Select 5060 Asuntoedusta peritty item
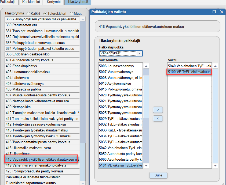The height and width of the screenshot is (185, 226). 121,159
